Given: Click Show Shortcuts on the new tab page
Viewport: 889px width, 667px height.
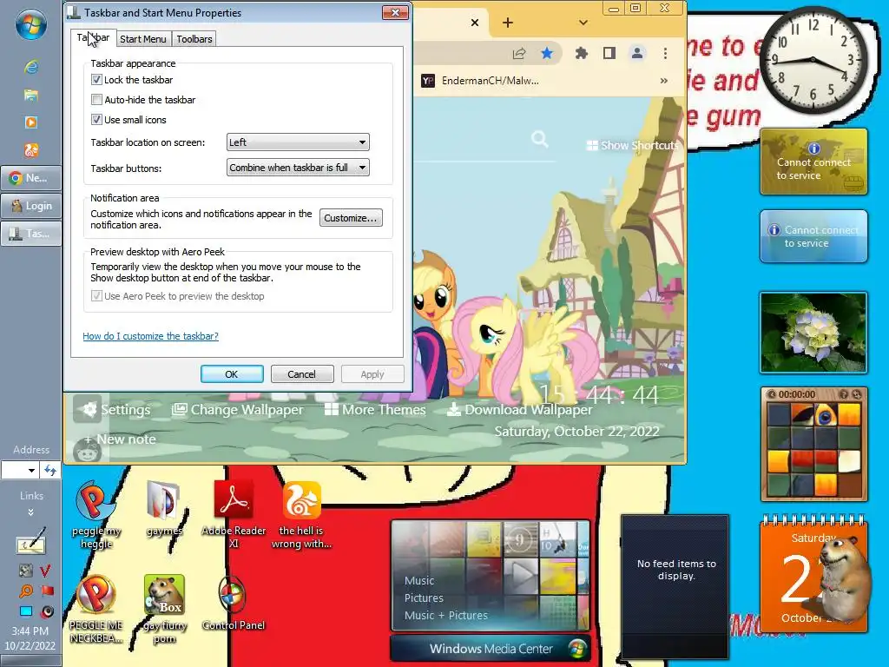Looking at the screenshot, I should [632, 145].
